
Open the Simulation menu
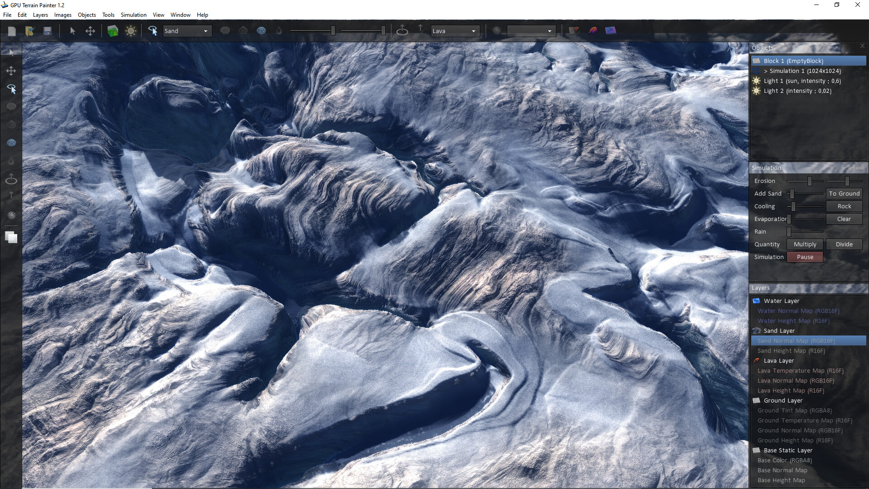tap(134, 14)
